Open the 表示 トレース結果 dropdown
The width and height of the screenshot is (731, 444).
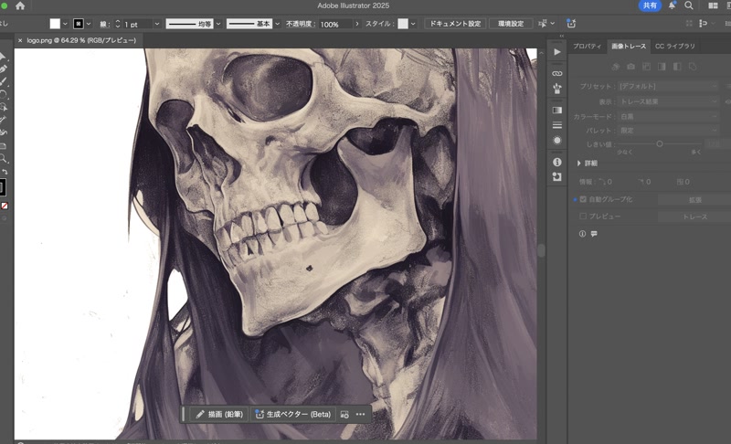coord(668,101)
